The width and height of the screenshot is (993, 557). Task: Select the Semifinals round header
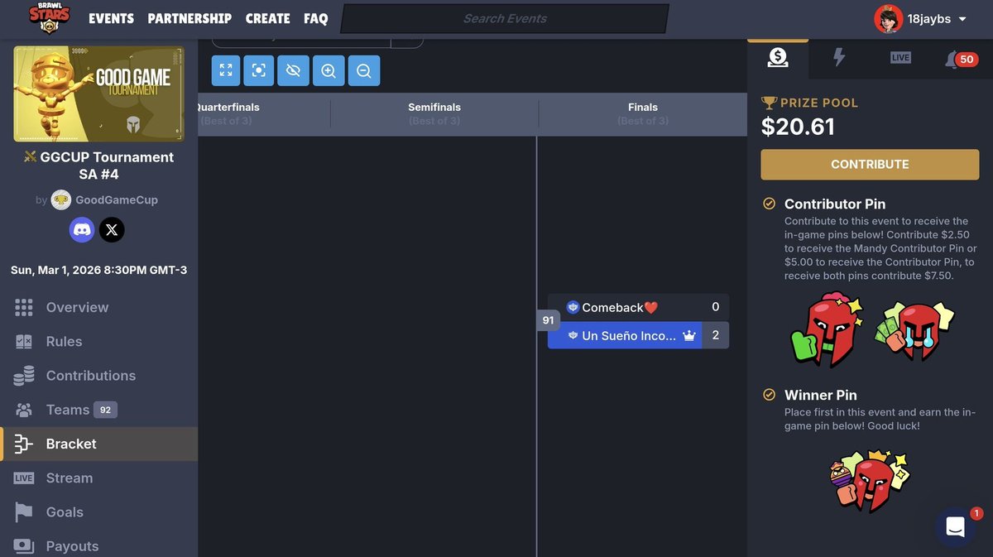pos(434,113)
